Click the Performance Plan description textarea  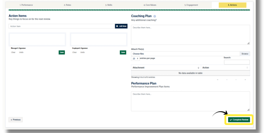190,101
